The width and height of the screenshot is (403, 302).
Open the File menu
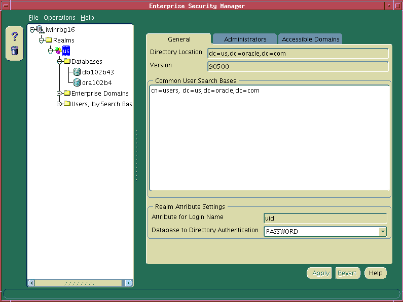pos(33,18)
